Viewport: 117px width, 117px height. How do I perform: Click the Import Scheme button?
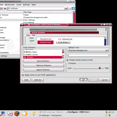point(44,70)
